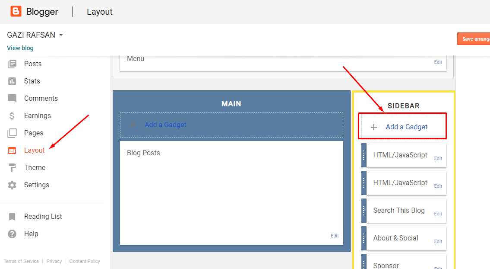The height and width of the screenshot is (269, 490).
Task: Click the Comments speech bubble icon
Action: coord(12,98)
